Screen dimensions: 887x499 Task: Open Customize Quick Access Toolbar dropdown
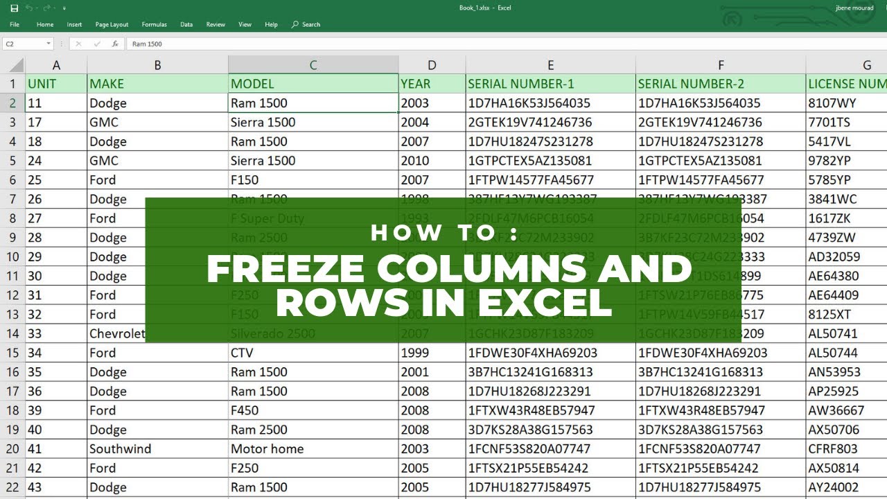[x=64, y=8]
